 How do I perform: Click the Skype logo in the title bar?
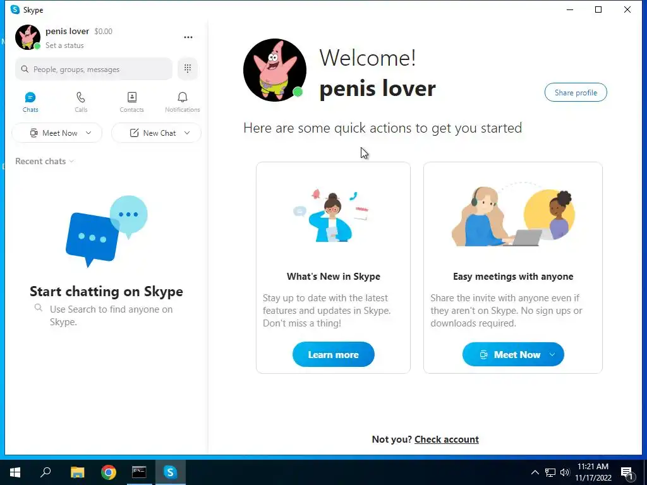(x=15, y=9)
